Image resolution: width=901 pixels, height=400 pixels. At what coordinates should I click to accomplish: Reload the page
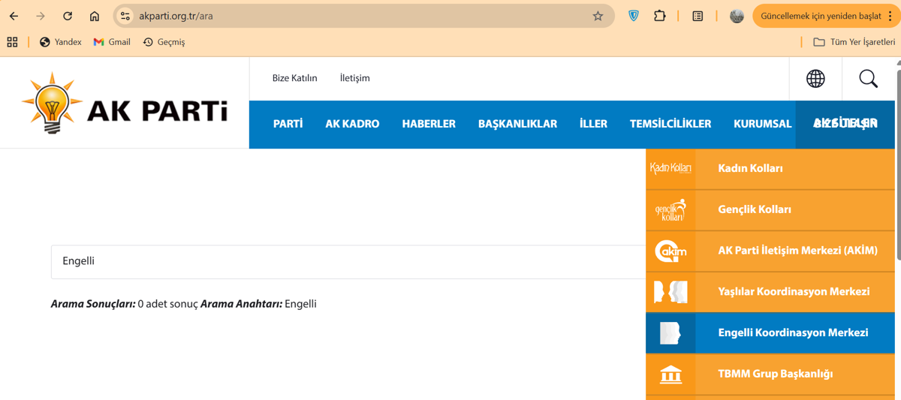pos(68,16)
